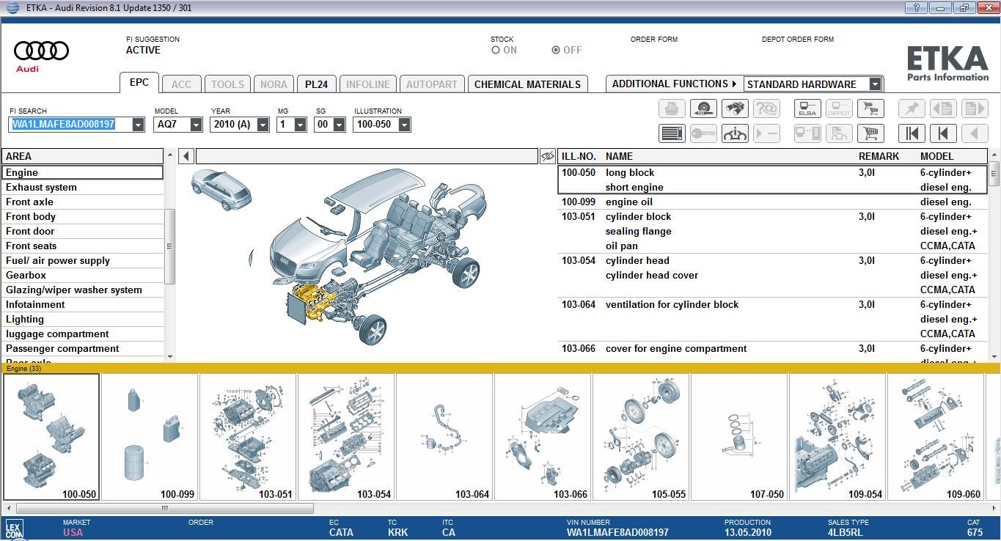Select thumbnail 109-054
Viewport: 1001px width, 541px height.
[837, 437]
